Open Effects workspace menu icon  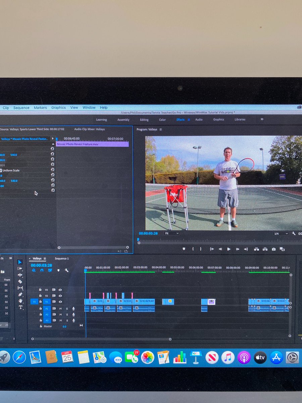(x=189, y=120)
